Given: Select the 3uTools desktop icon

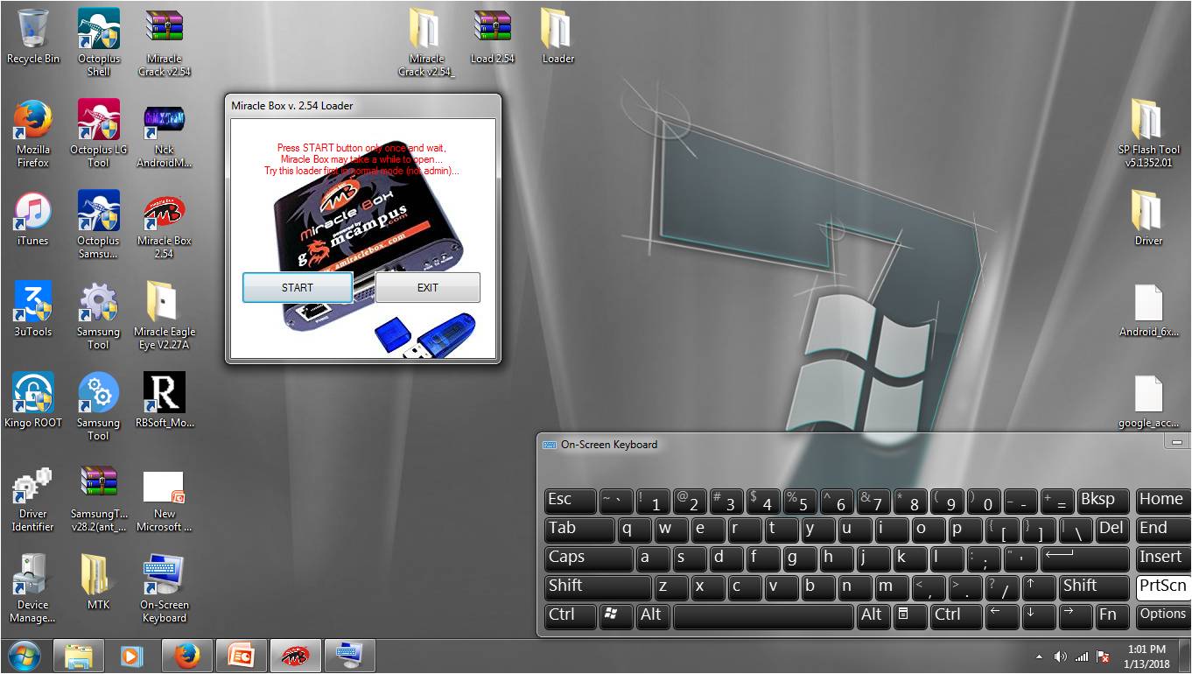Looking at the screenshot, I should 33,310.
